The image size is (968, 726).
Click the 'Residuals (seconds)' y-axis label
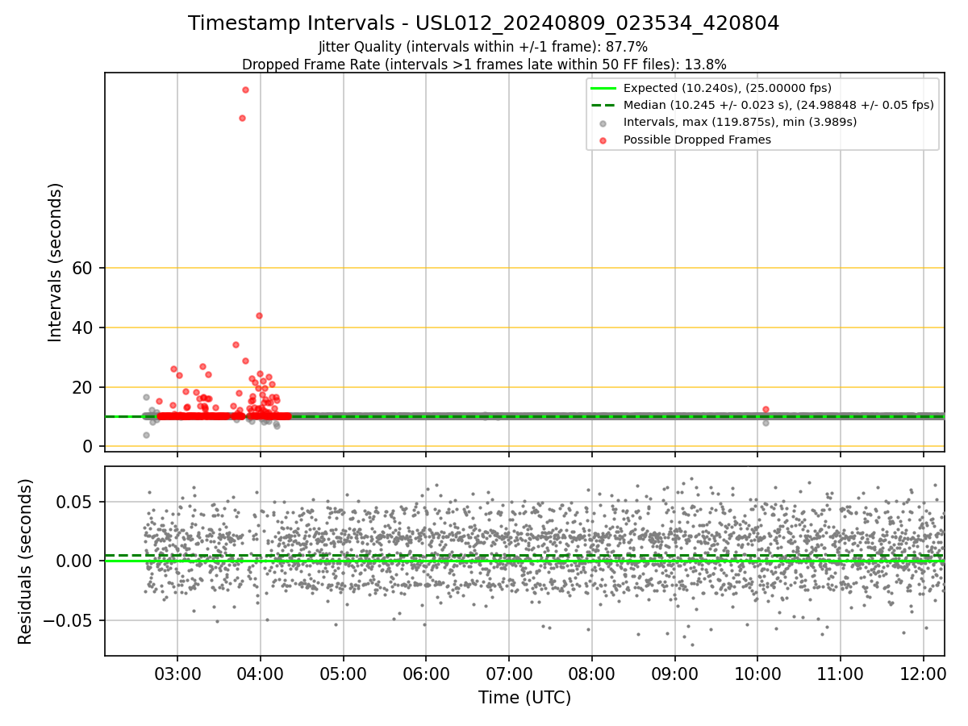tap(25, 561)
